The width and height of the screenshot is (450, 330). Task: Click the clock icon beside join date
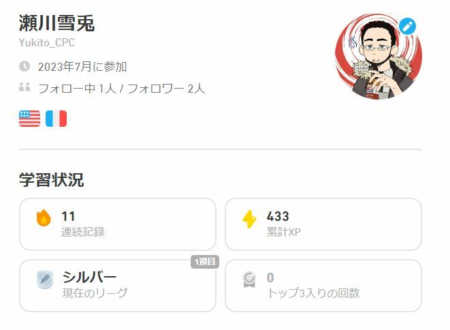tap(25, 66)
